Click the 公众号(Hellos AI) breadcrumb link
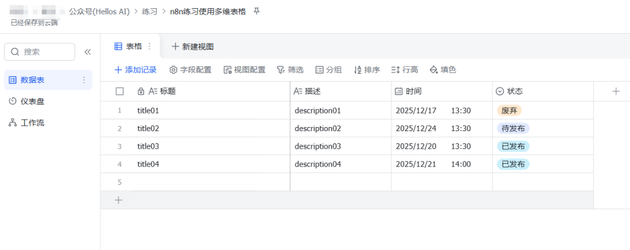630x250 pixels. tap(99, 12)
